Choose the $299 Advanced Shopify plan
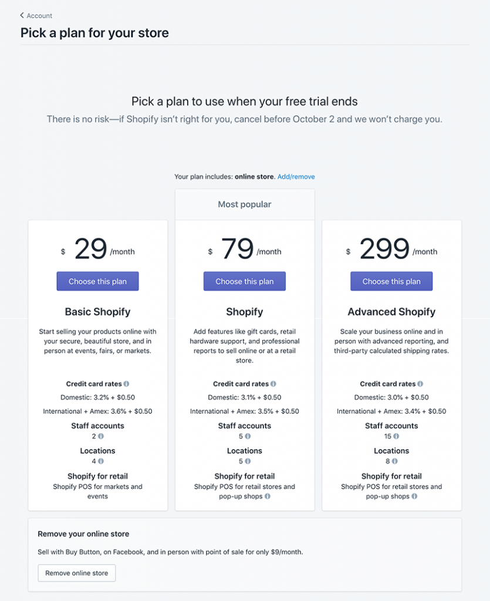 pos(391,281)
